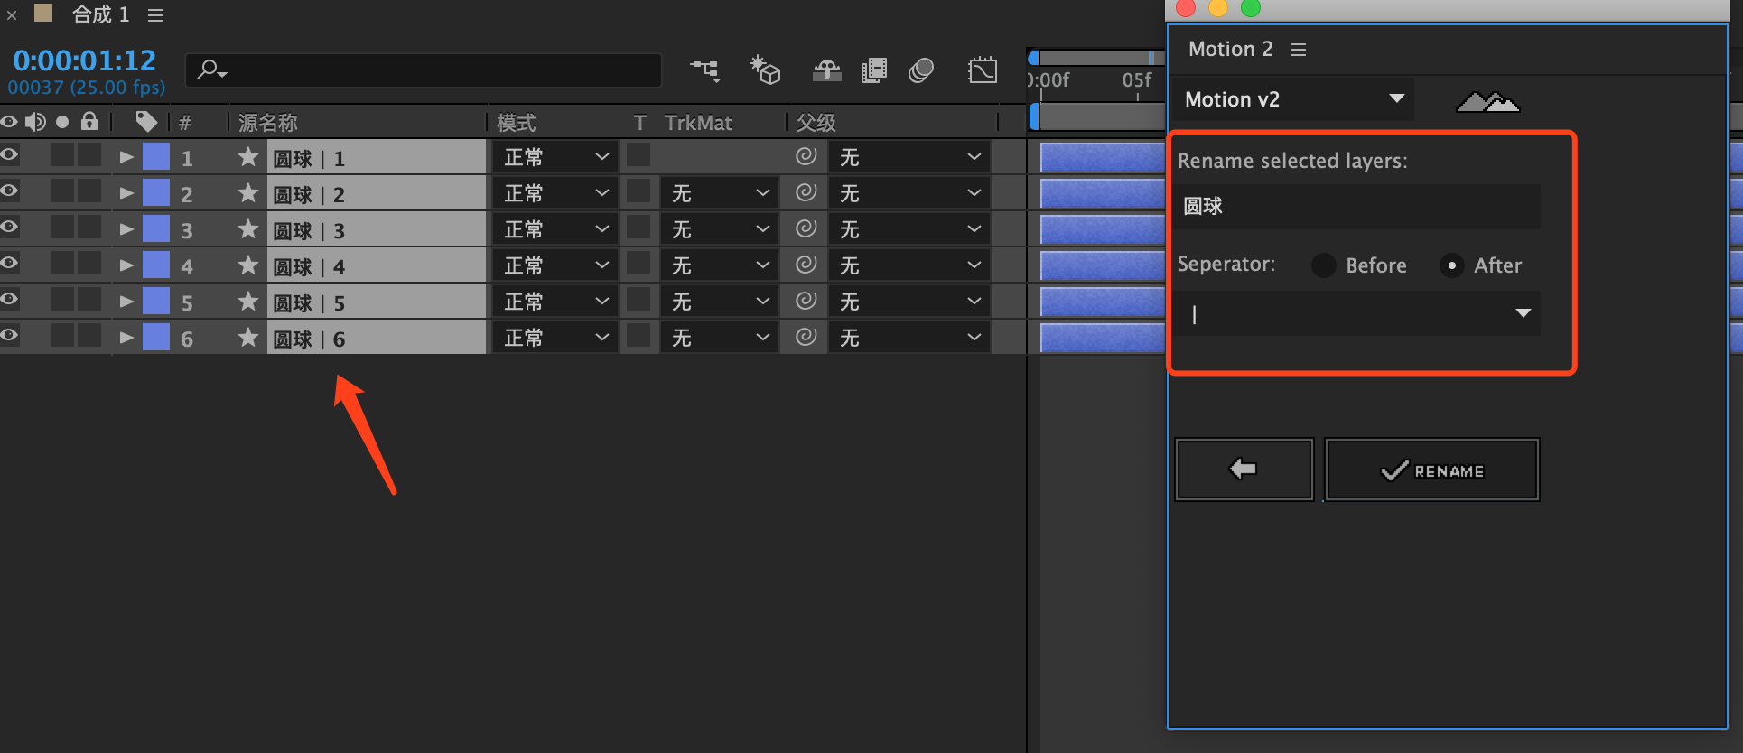Viewport: 1743px width, 753px height.
Task: Click the label color swatch of layer 1
Action: 156,156
